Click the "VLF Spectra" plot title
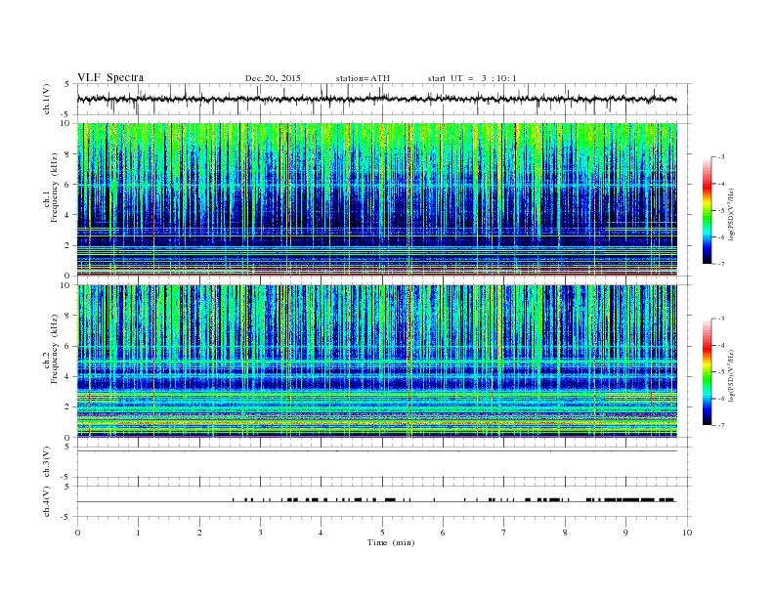The height and width of the screenshot is (598, 774). click(110, 77)
